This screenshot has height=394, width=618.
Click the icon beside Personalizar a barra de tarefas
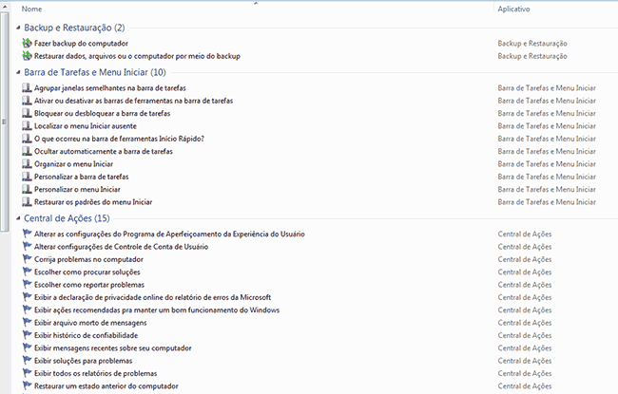tap(27, 177)
